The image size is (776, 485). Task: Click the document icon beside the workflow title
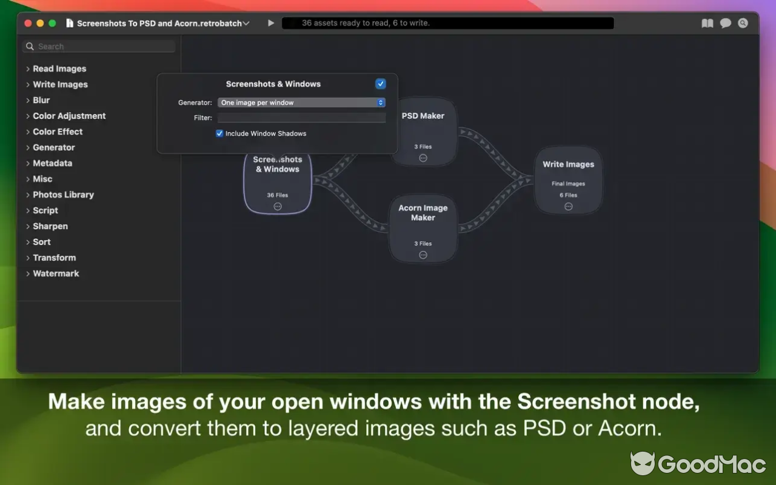[x=70, y=23]
